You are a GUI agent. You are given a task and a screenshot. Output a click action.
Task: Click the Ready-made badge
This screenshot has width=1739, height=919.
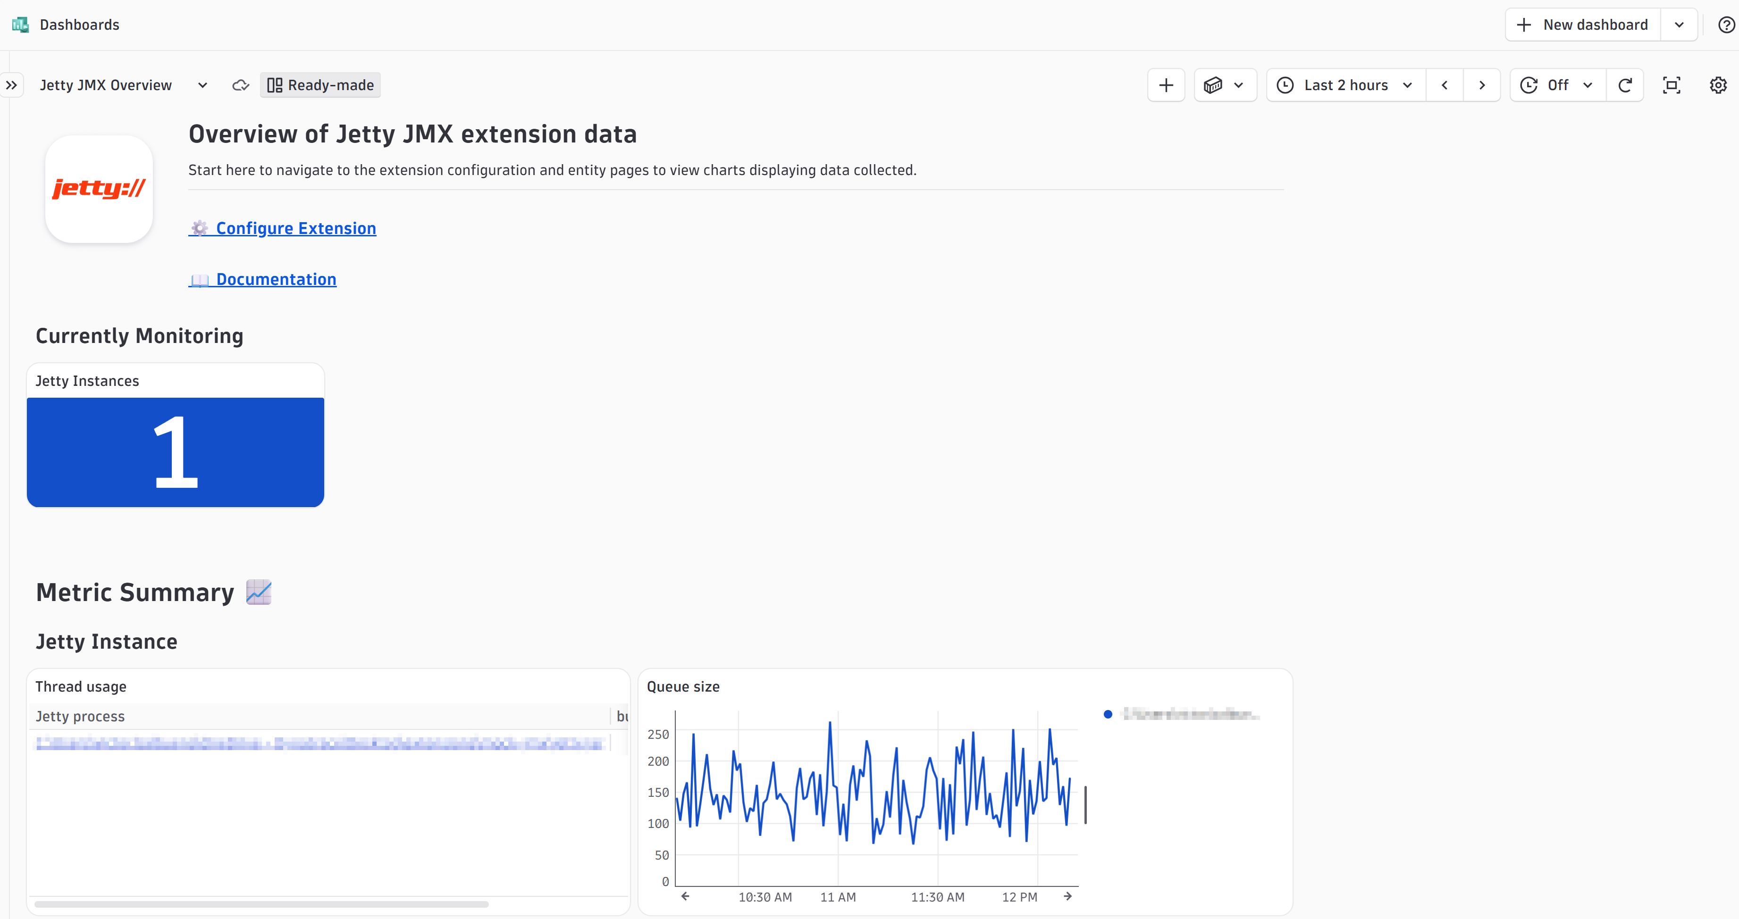(x=320, y=85)
